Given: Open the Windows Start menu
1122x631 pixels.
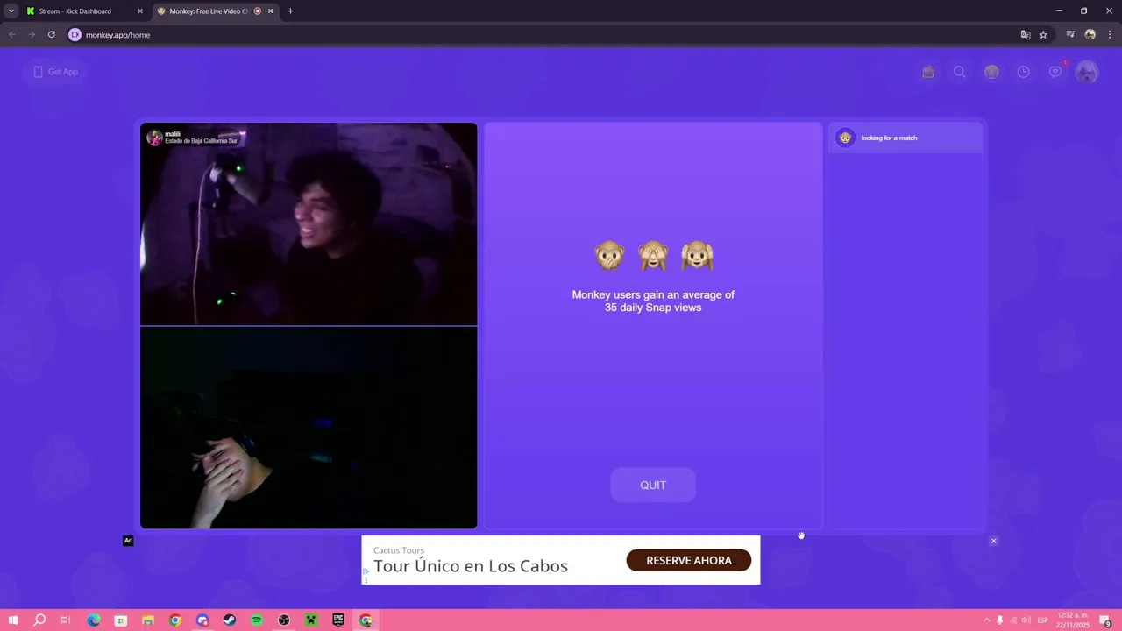Looking at the screenshot, I should [x=12, y=620].
